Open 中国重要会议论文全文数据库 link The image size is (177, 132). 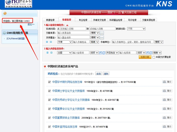click(69, 109)
